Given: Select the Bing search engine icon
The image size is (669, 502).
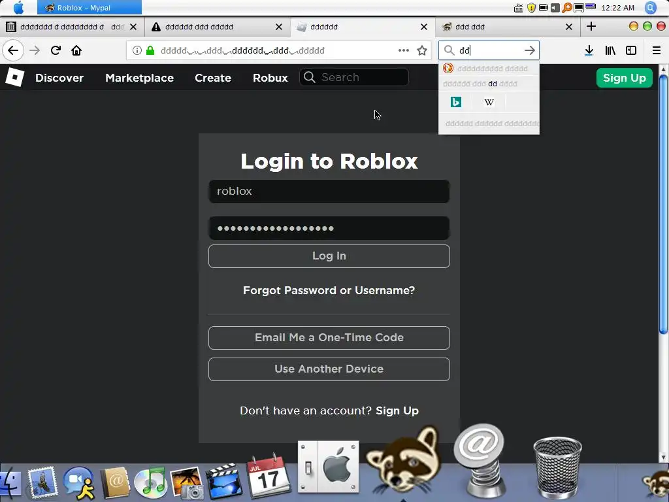Looking at the screenshot, I should pos(455,102).
